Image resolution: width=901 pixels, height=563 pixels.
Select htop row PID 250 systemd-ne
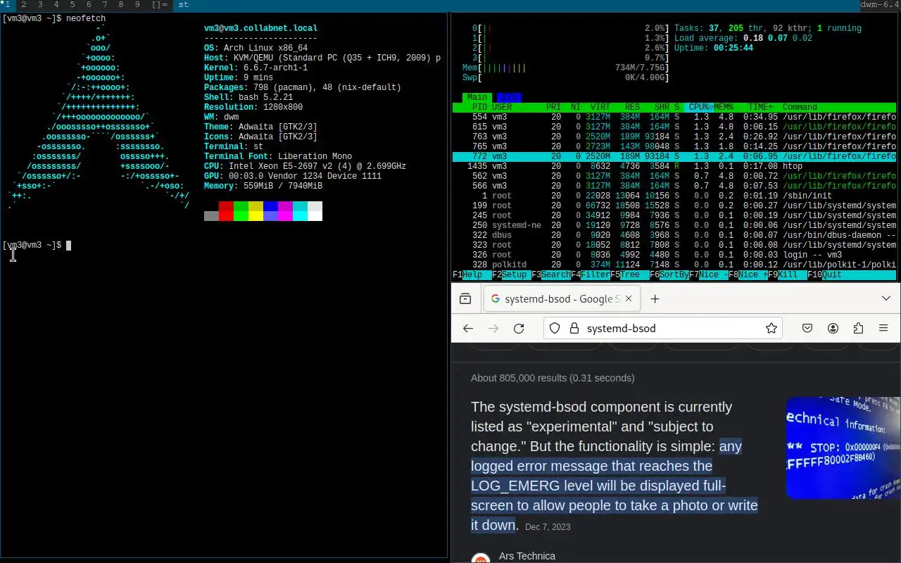[674, 225]
